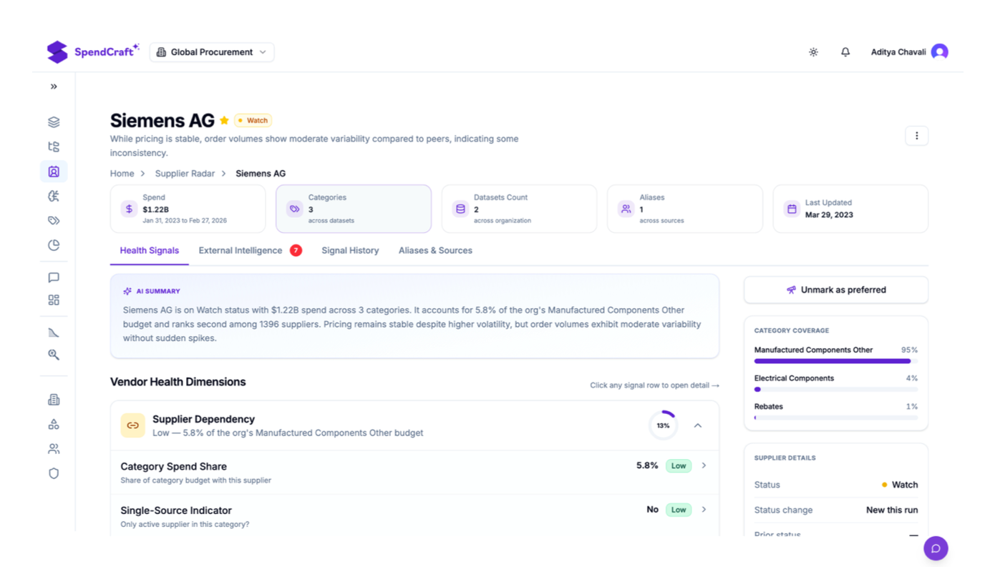The image size is (995, 567).
Task: Click the Supplier Dependency link icon
Action: pos(132,425)
